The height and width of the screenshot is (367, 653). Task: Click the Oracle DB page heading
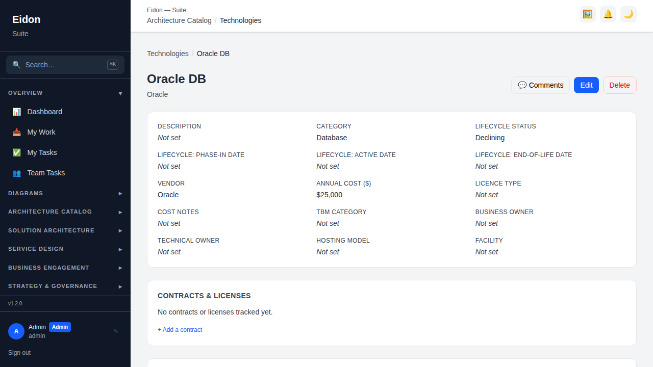(177, 79)
